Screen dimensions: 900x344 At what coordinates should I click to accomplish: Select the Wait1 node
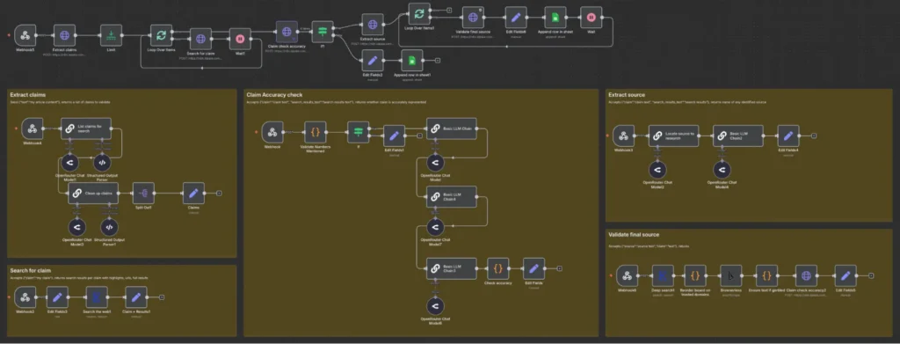(239, 39)
